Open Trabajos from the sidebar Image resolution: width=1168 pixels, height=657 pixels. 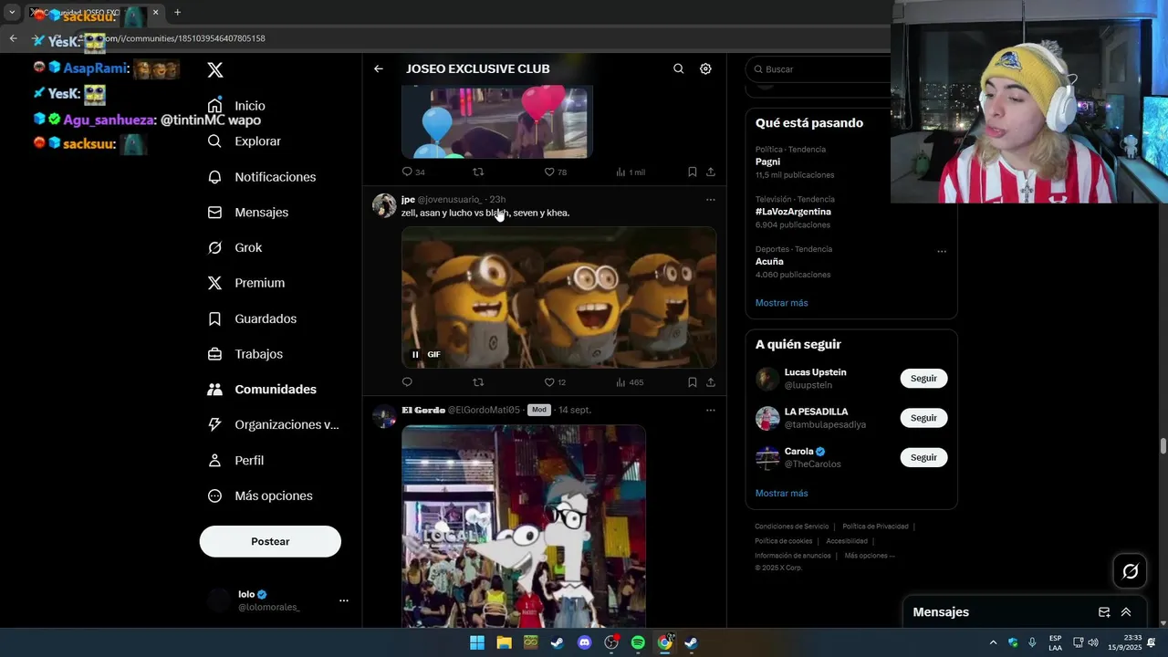pyautogui.click(x=245, y=354)
